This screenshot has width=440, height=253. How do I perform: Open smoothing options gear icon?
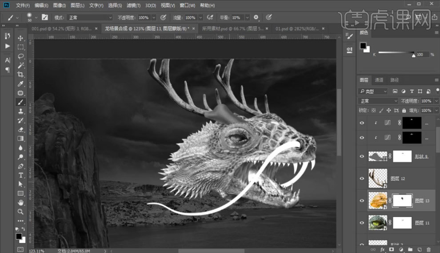click(256, 17)
